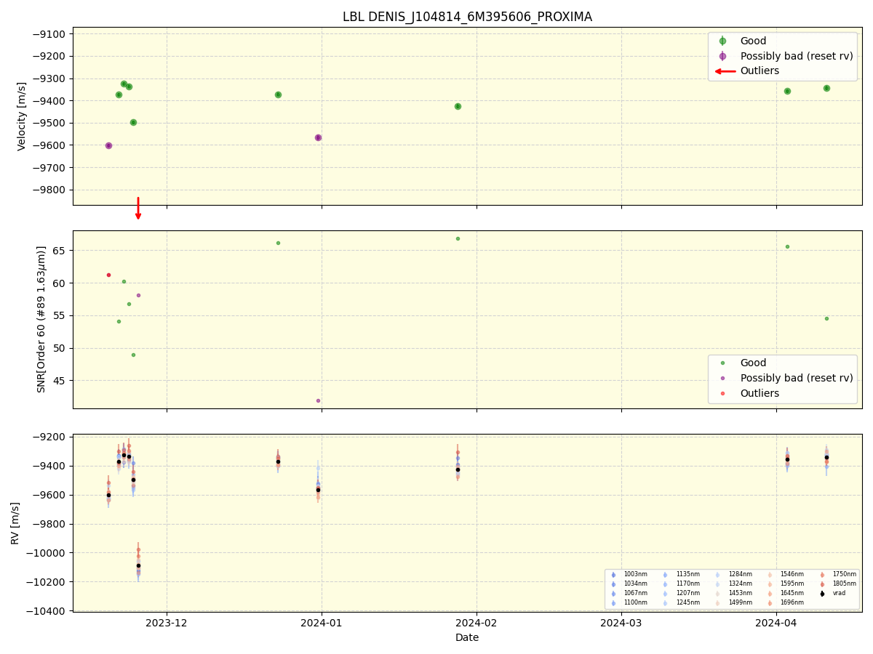
Task: Click the 2024-01 date tick label
Action: 322,622
